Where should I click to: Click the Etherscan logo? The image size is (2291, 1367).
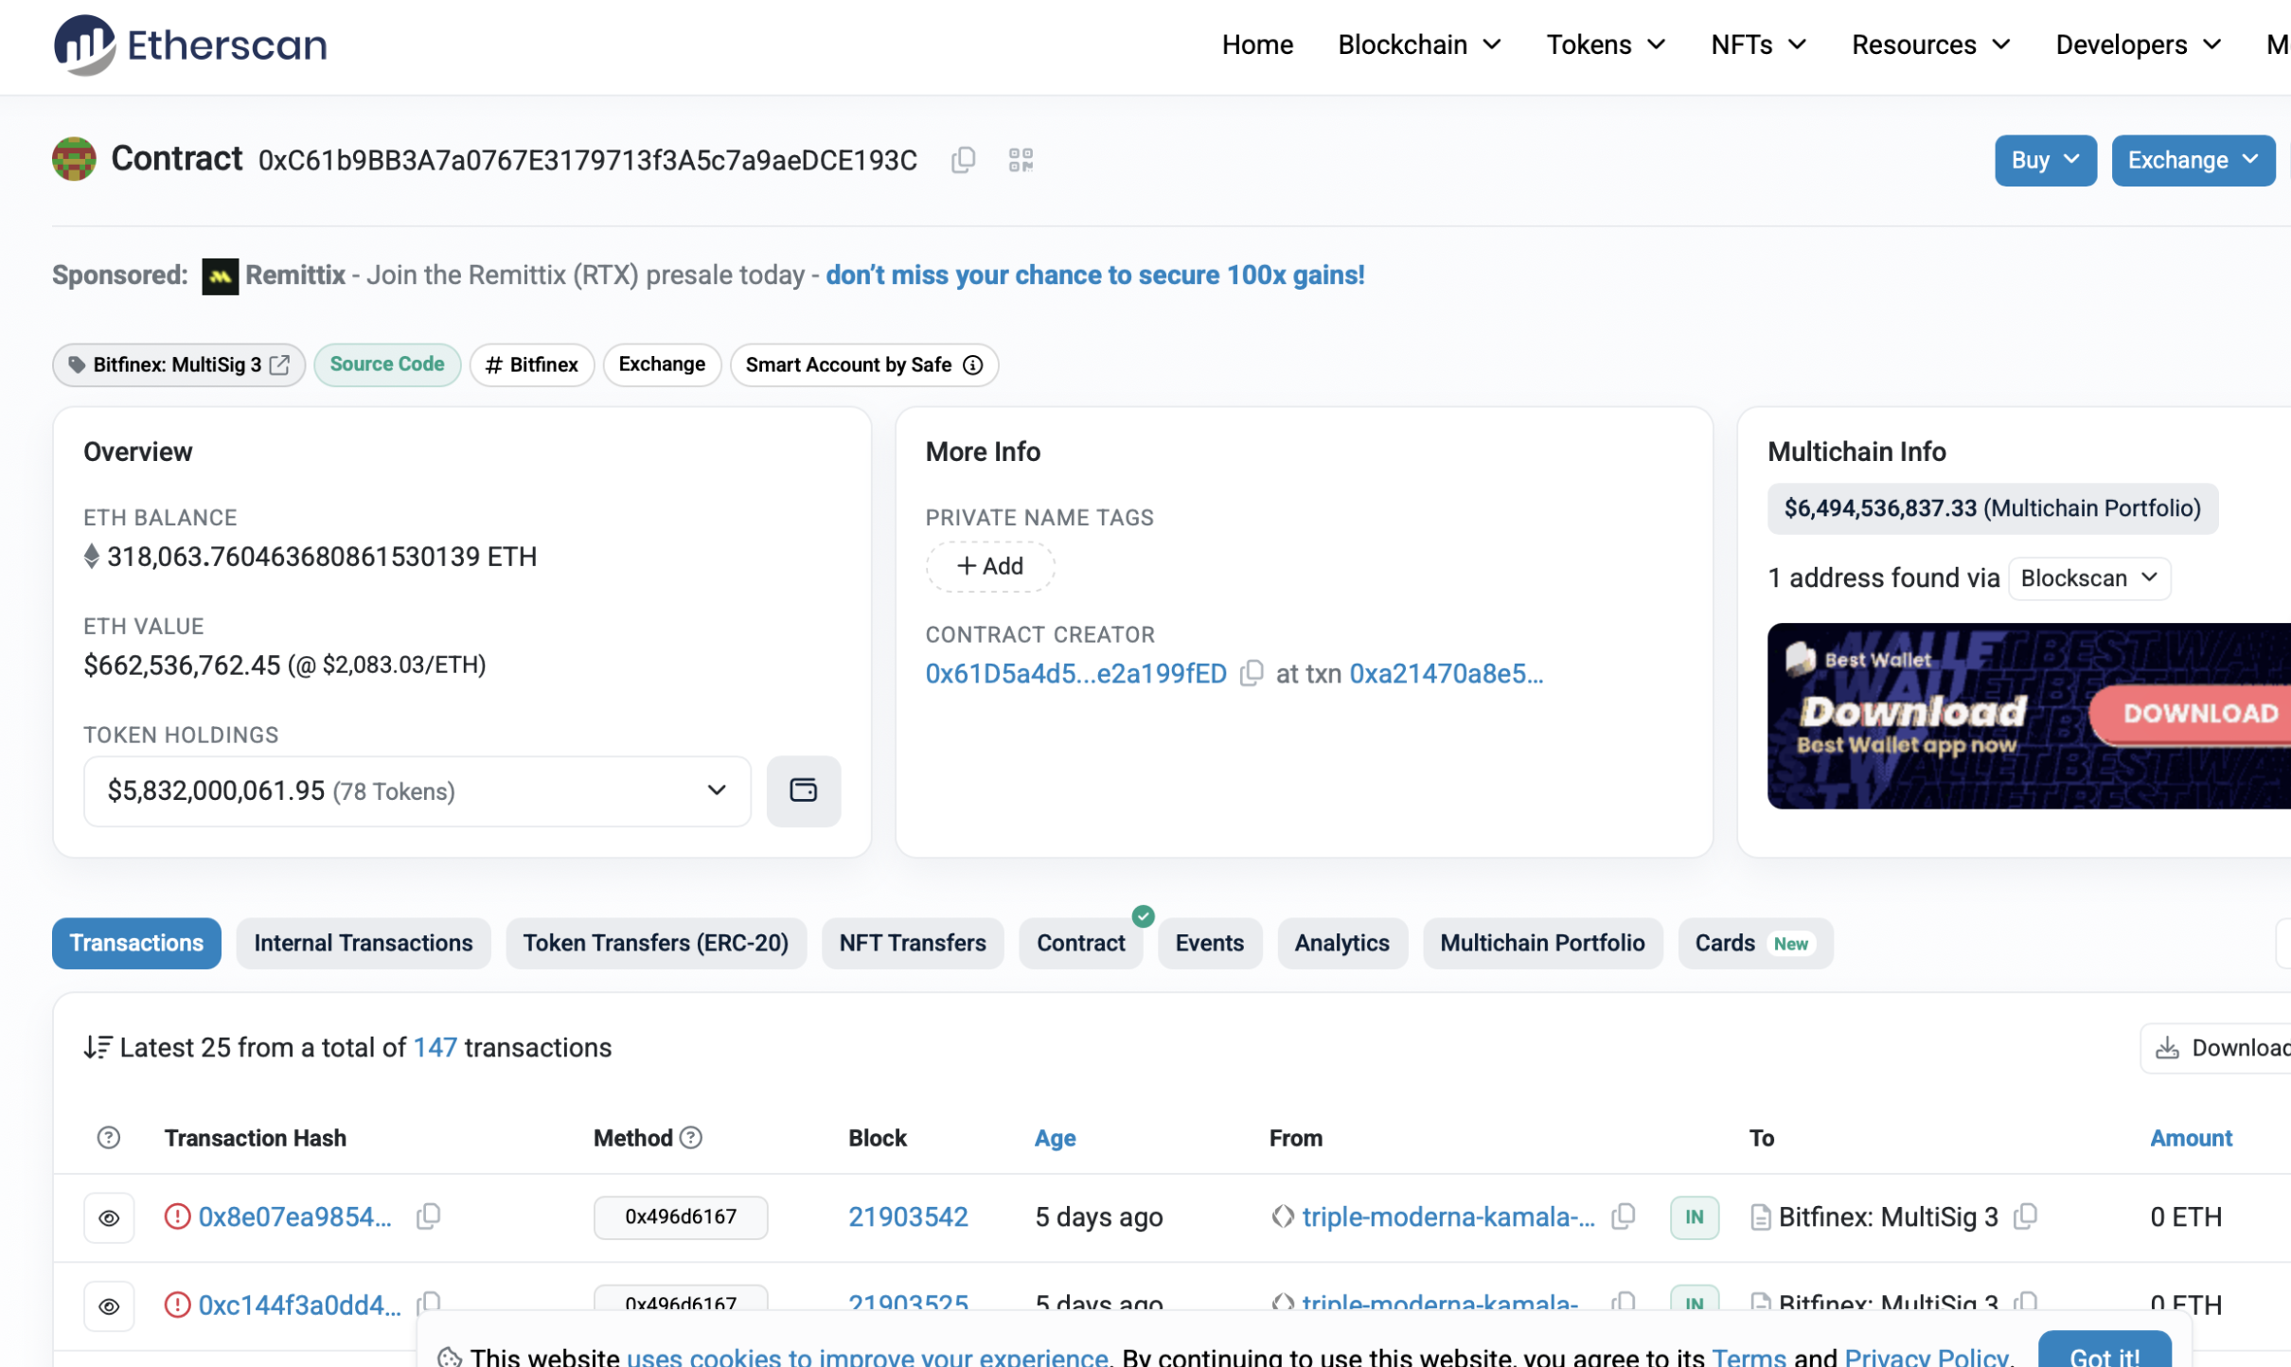coord(190,44)
